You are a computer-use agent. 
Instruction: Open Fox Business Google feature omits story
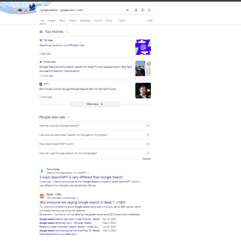[x=86, y=69]
